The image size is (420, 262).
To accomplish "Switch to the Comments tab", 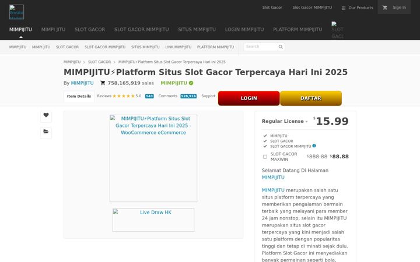I will pos(167,96).
